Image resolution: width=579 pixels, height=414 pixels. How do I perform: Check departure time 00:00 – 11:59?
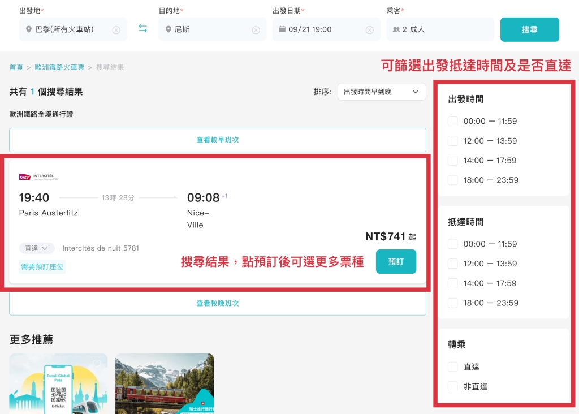453,121
